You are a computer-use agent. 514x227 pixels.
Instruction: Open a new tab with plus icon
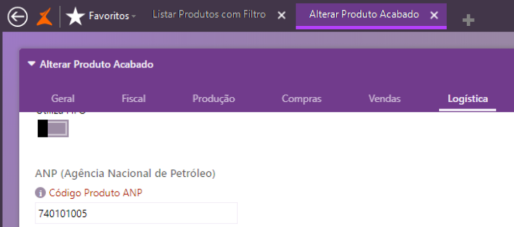468,21
